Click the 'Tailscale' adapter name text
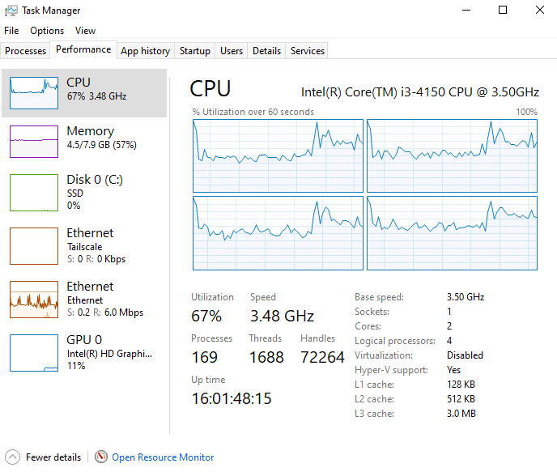557x472 pixels. click(x=84, y=246)
